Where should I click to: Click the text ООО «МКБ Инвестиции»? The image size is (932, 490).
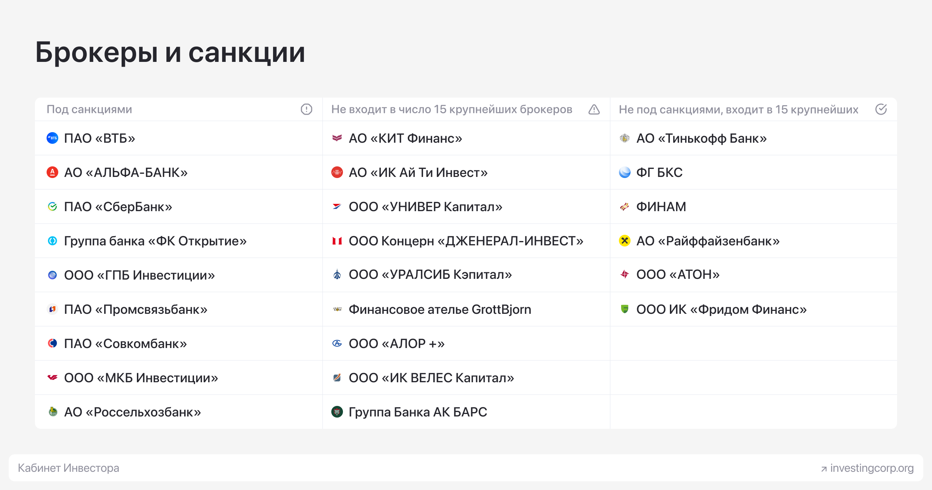pos(141,378)
